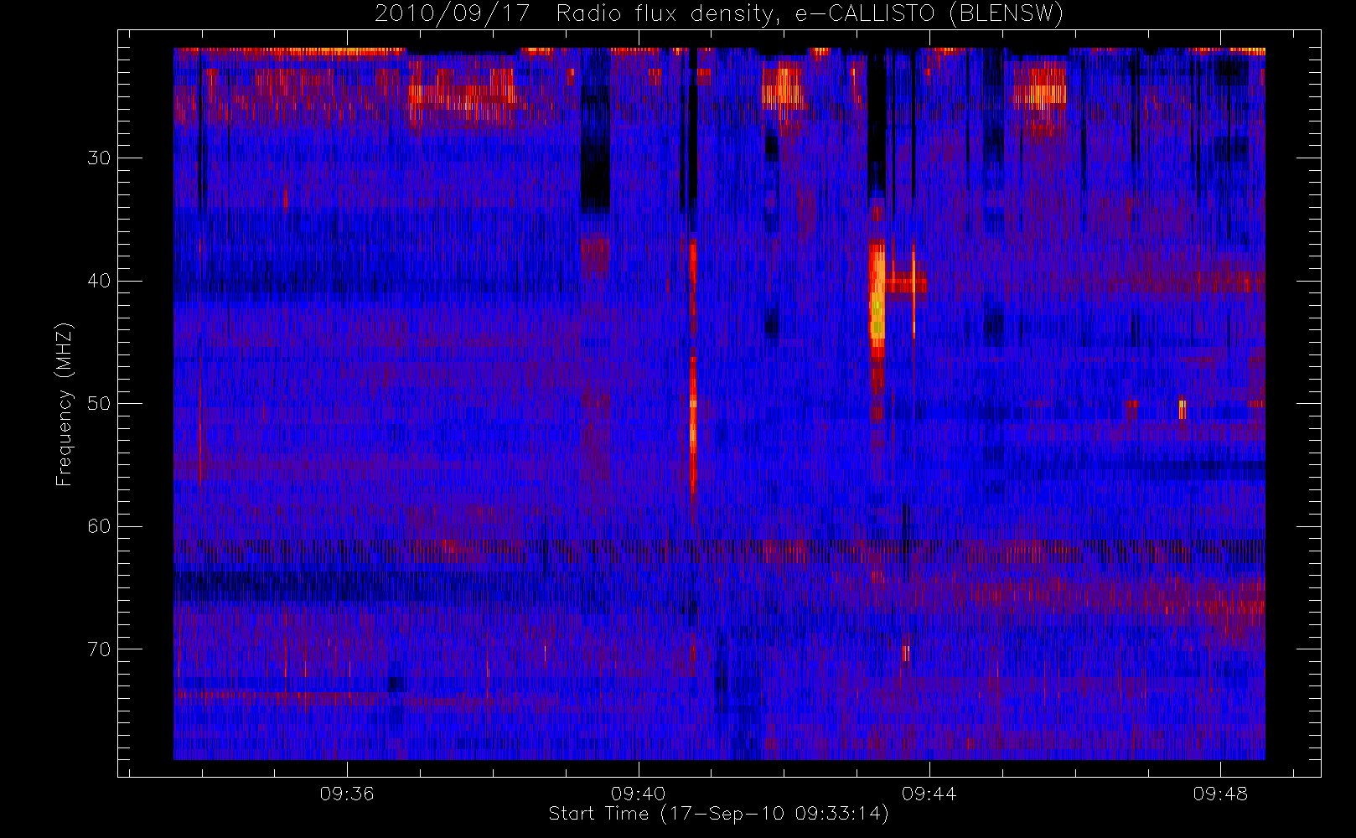Click the 09:48 time tick label
Image resolution: width=1356 pixels, height=838 pixels.
click(x=1220, y=794)
